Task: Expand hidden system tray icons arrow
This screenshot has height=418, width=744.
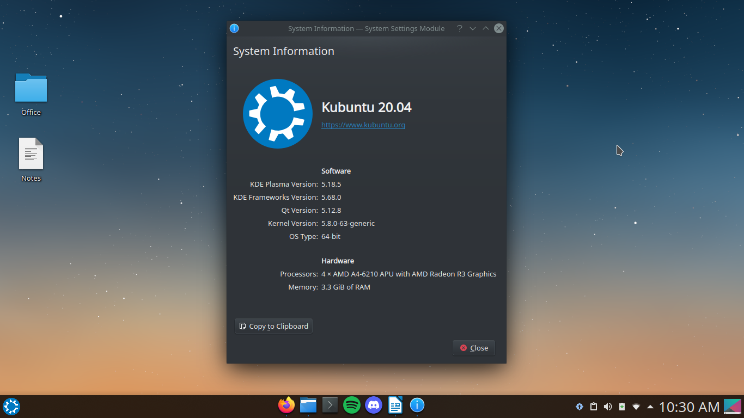Action: click(x=650, y=407)
